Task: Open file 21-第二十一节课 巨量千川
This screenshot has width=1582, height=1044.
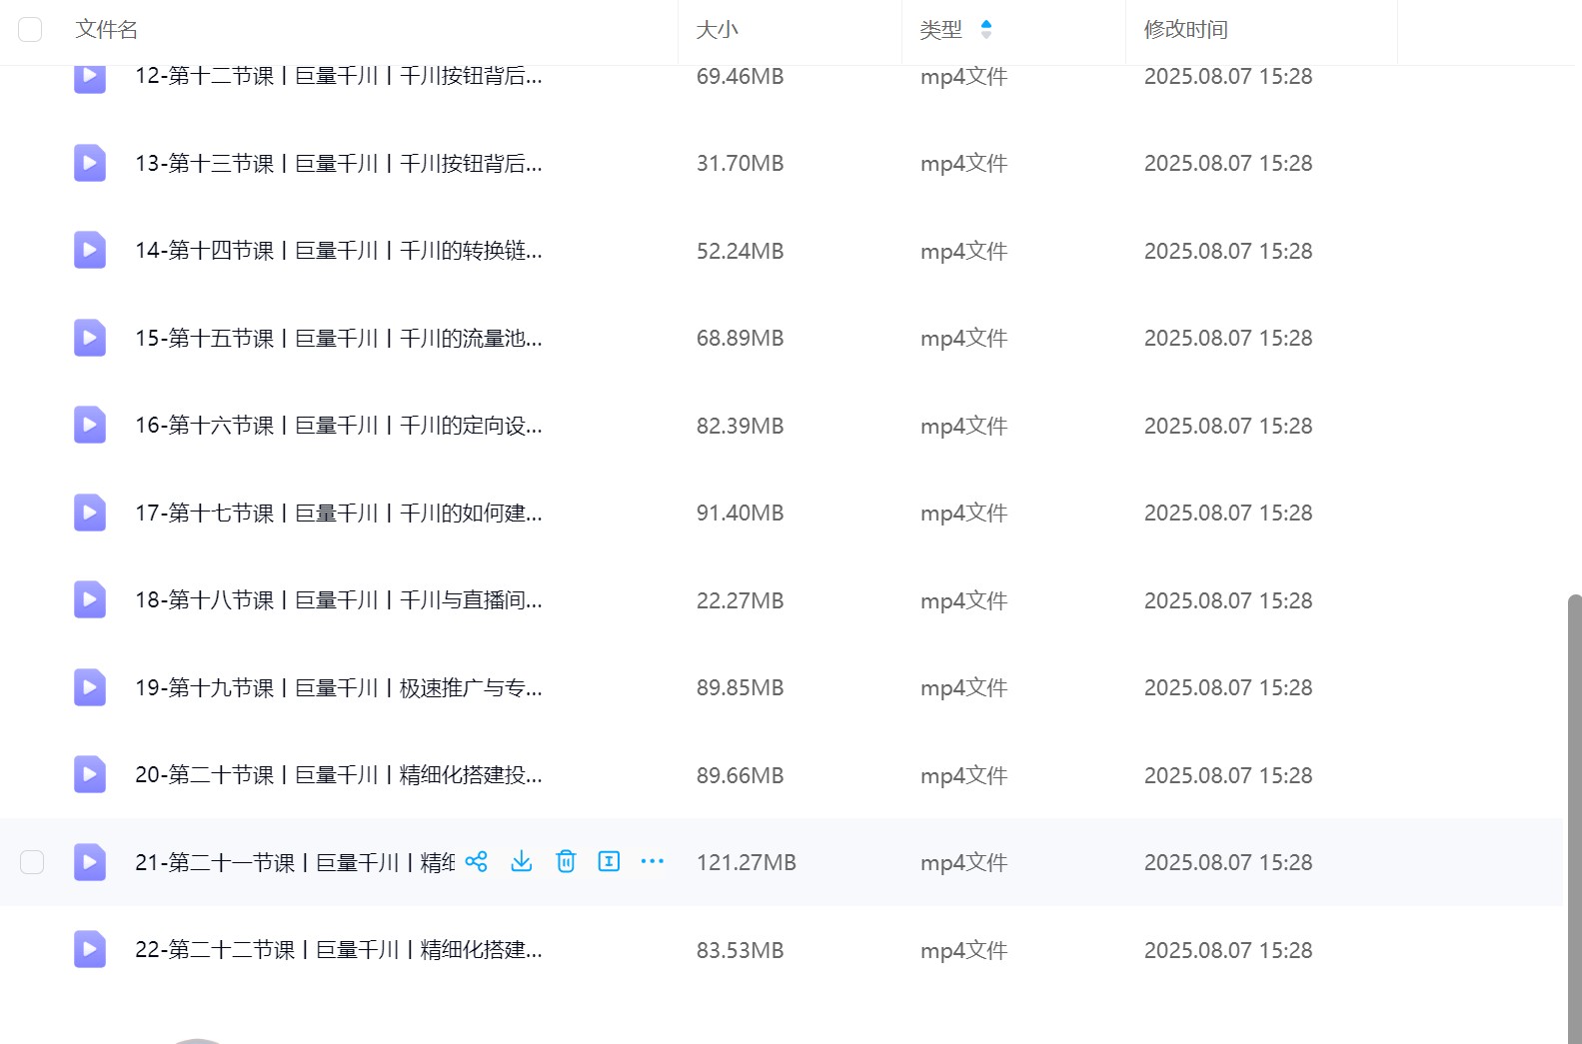Action: [295, 862]
